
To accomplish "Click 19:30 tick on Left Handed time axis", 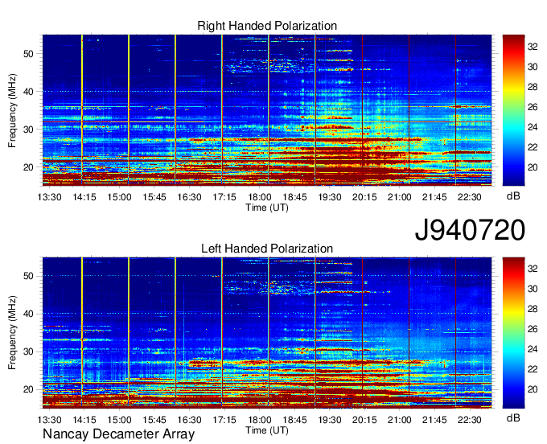I will 330,420.
